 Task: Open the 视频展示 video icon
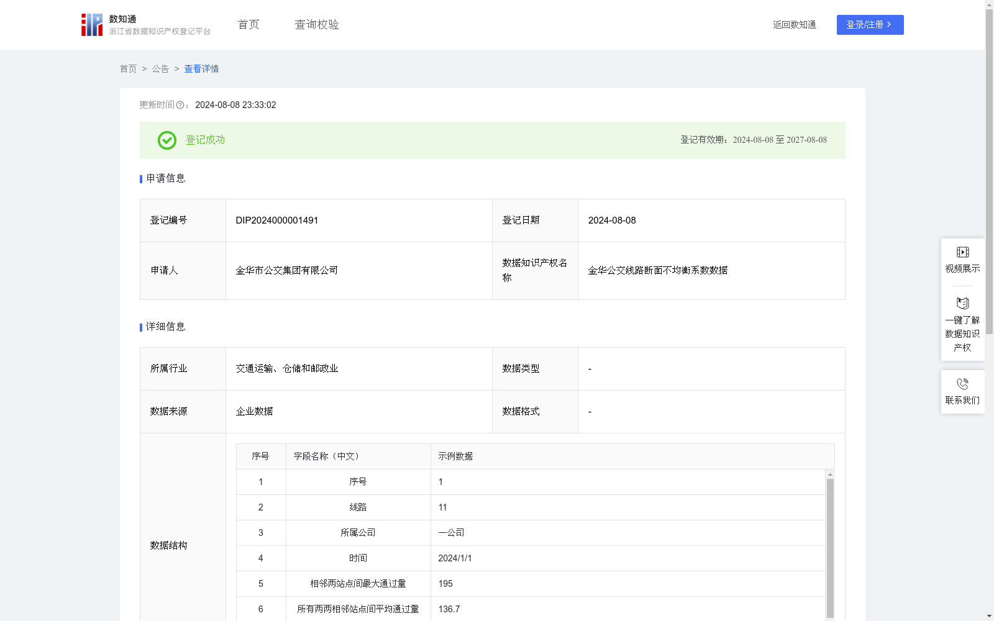point(962,252)
